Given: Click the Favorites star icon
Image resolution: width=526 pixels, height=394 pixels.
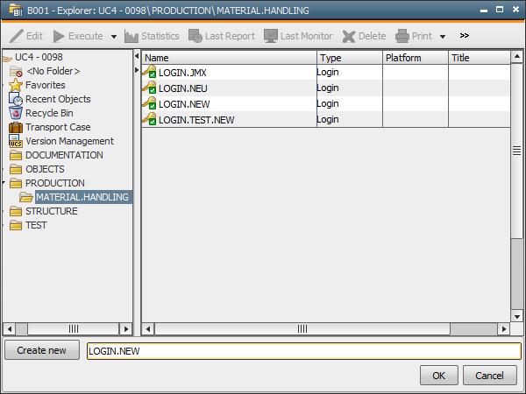Looking at the screenshot, I should [16, 85].
